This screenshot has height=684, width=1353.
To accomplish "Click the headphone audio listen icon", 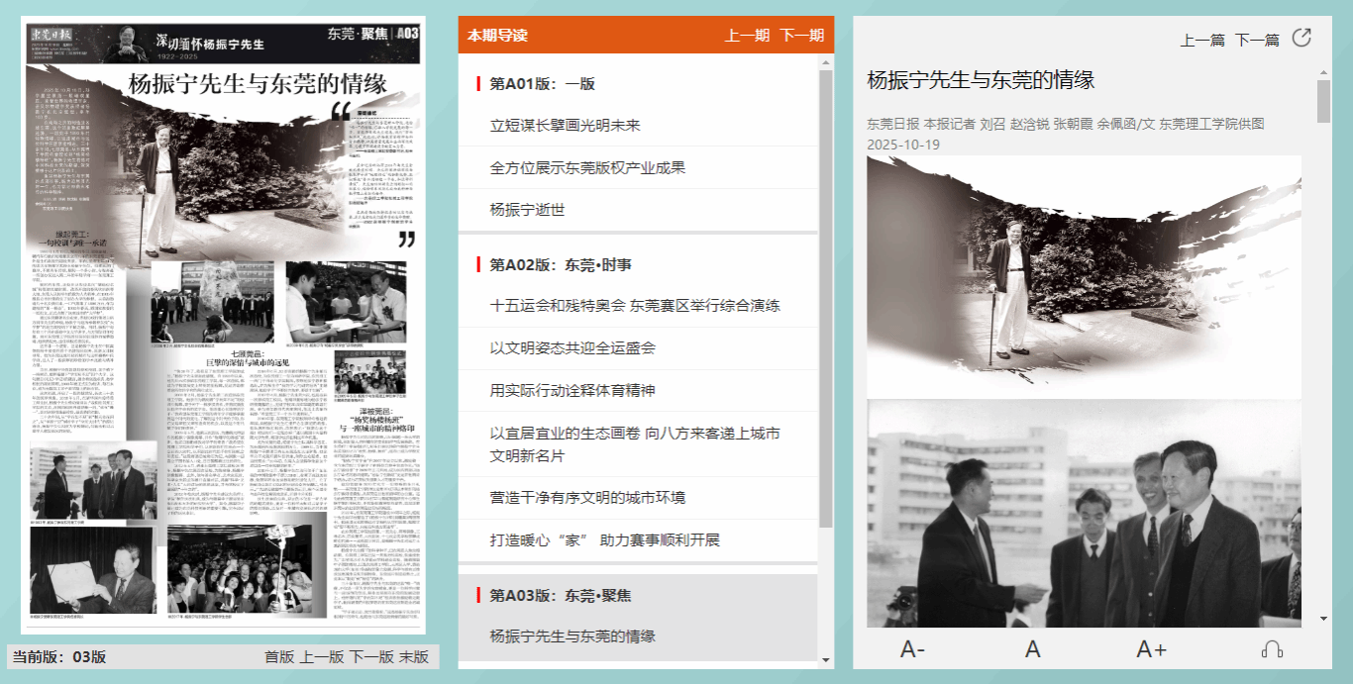I will click(1273, 649).
